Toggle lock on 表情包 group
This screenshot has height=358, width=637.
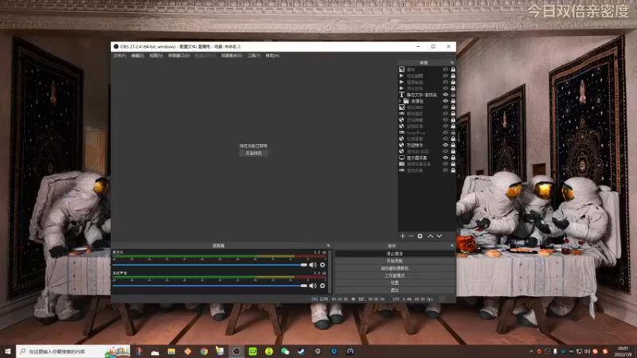pos(453,101)
